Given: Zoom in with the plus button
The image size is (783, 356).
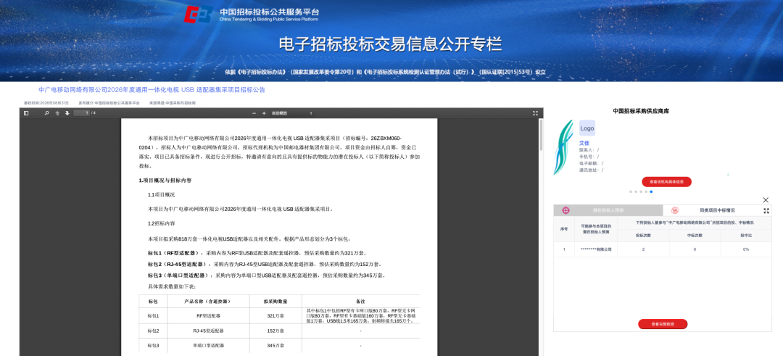Looking at the screenshot, I should pyautogui.click(x=264, y=113).
